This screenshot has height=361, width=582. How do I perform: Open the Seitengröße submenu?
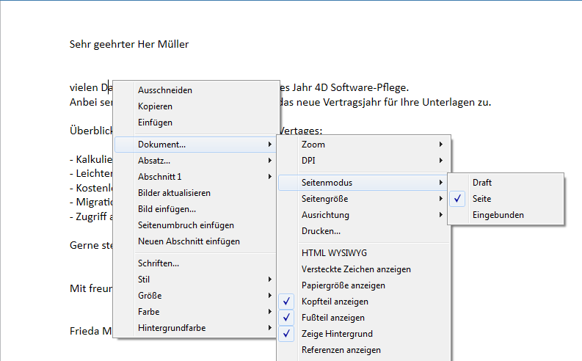click(x=324, y=199)
